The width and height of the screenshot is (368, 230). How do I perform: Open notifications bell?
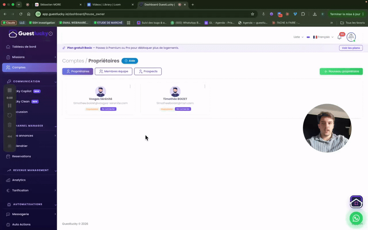[339, 37]
